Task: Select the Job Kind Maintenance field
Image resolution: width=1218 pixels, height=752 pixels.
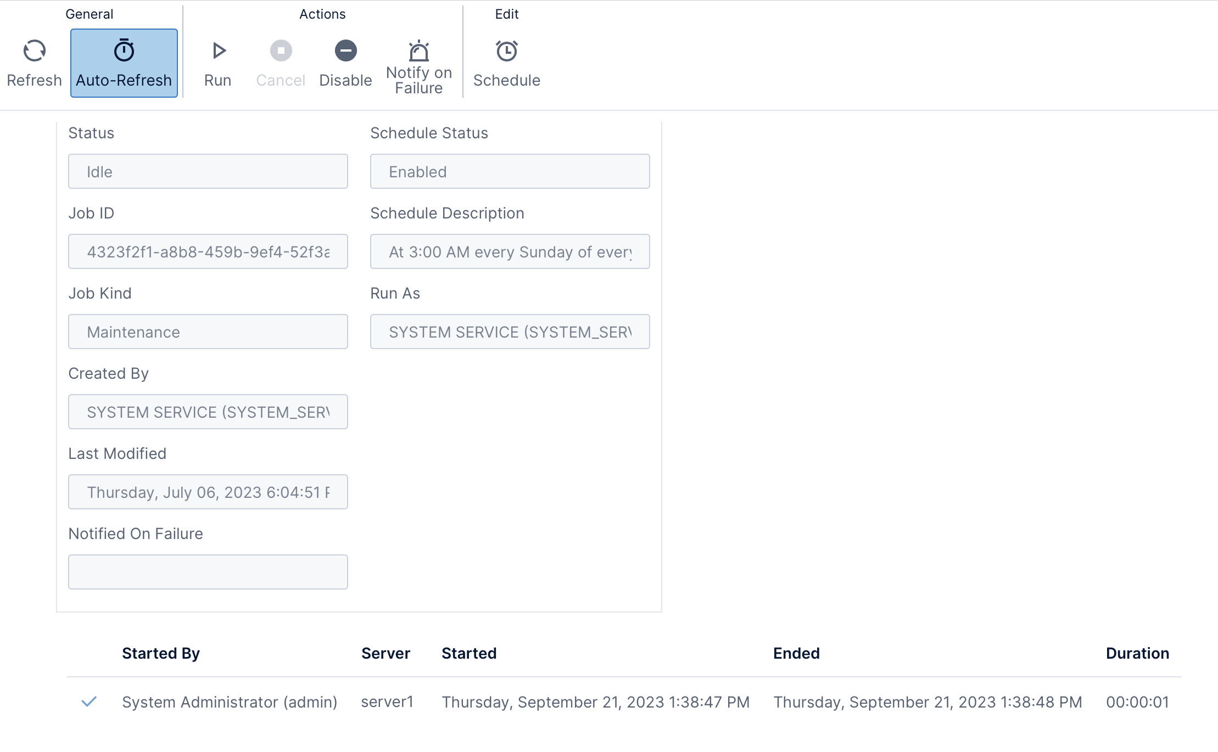Action: (208, 332)
